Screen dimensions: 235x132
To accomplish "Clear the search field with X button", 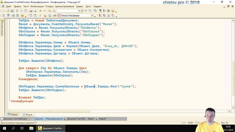I will coord(82,11).
